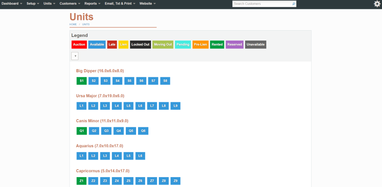Open unit S8 in Big Dipper
This screenshot has width=382, height=187.
coord(165,81)
